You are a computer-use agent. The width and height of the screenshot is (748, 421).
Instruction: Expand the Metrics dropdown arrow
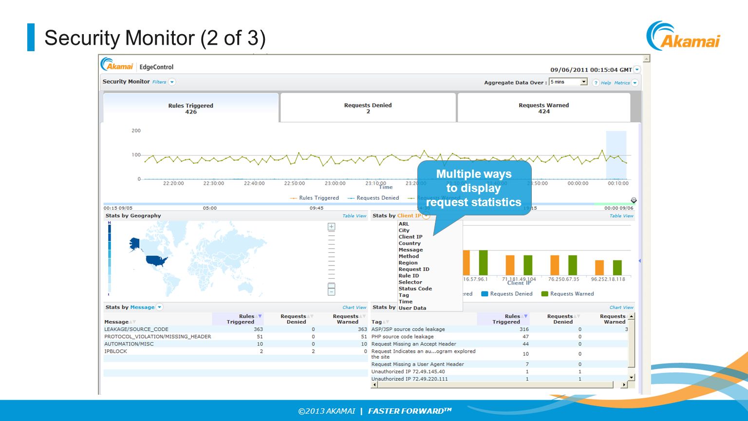coord(635,83)
